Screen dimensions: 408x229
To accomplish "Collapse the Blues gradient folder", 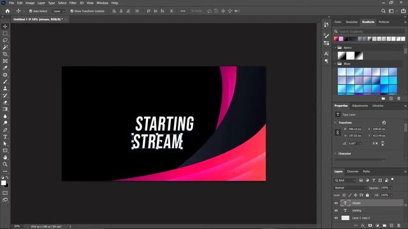I will 335,64.
